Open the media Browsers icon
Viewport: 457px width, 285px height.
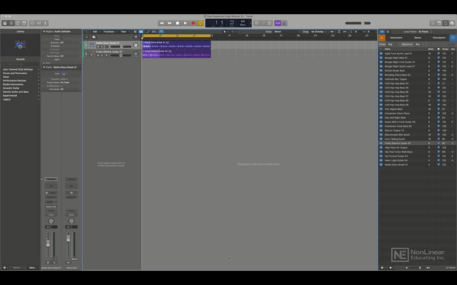tap(452, 23)
